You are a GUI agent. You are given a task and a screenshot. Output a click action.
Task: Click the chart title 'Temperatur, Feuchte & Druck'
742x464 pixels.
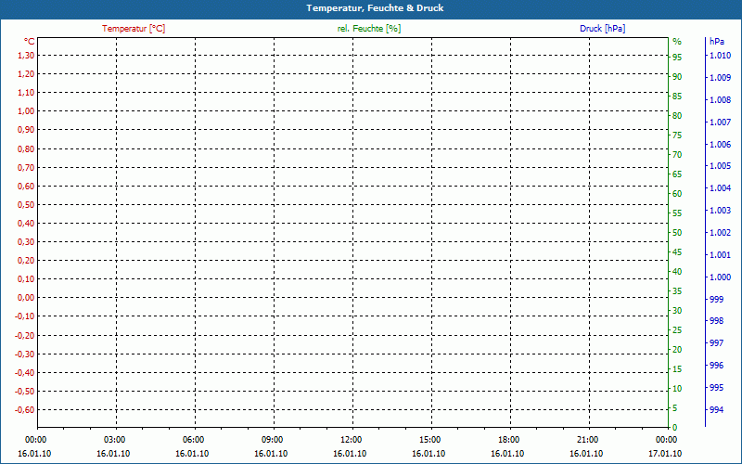[x=375, y=8]
